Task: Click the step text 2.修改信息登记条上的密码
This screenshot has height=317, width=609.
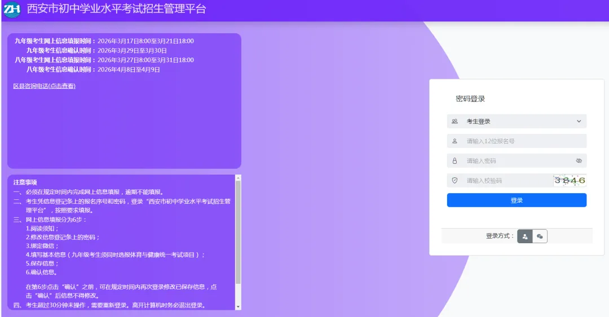Action: click(63, 237)
